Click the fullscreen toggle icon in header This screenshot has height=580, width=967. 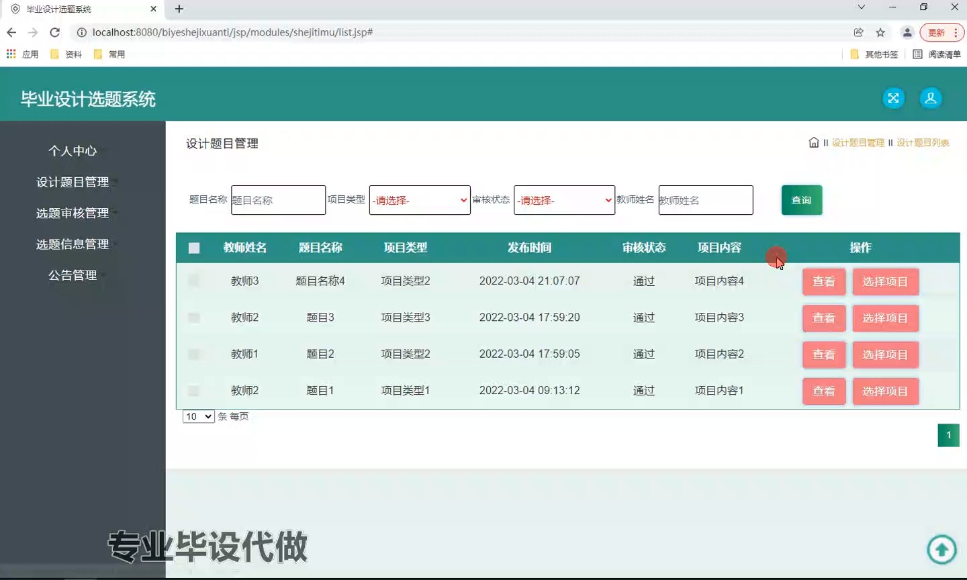(x=893, y=98)
